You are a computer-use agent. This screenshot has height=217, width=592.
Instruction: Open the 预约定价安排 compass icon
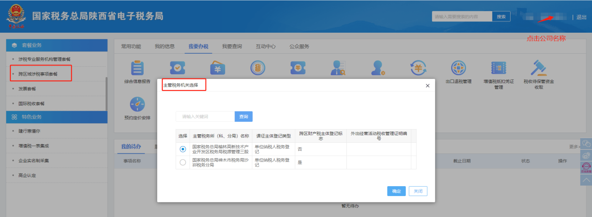[137, 105]
